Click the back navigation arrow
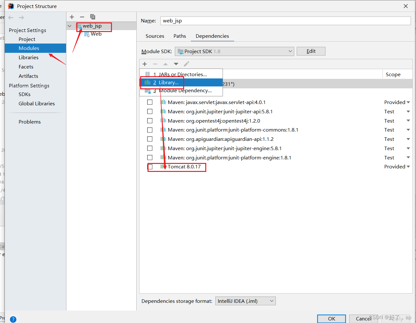 pyautogui.click(x=11, y=18)
